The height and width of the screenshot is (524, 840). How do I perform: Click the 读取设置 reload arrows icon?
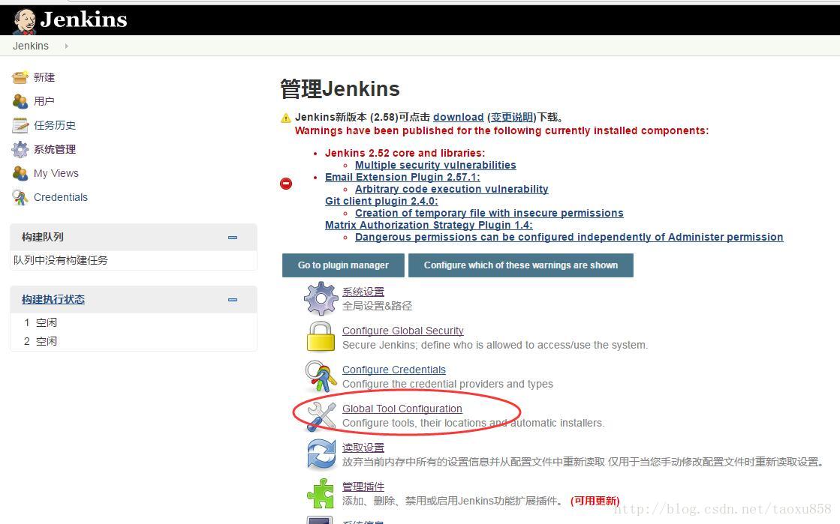click(x=321, y=454)
